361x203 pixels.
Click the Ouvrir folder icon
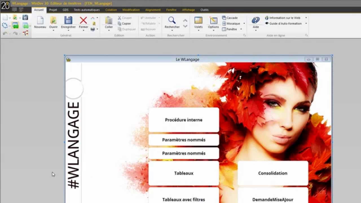click(x=53, y=20)
